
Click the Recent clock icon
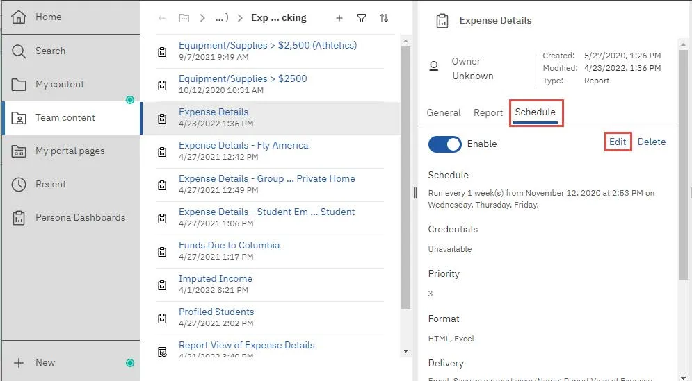[19, 185]
